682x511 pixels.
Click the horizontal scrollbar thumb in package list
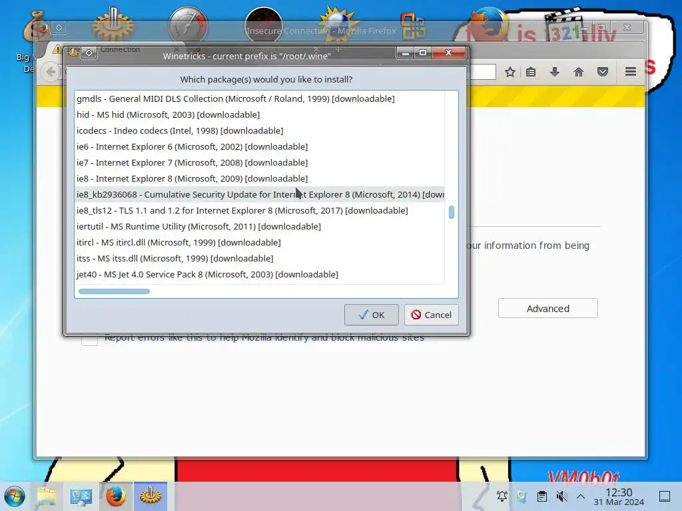(114, 291)
